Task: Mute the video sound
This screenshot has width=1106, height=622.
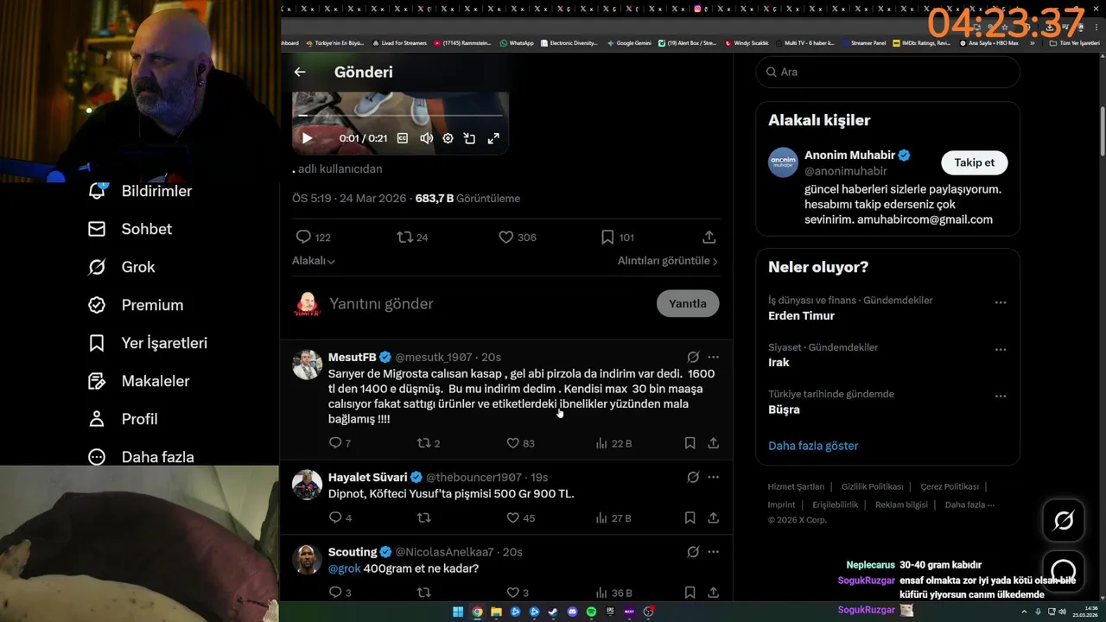Action: tap(426, 138)
